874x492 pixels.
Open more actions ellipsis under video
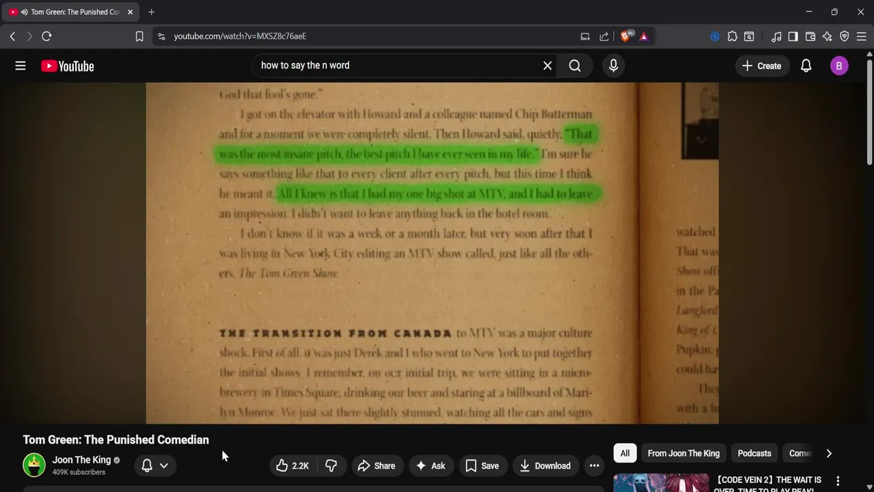click(595, 465)
